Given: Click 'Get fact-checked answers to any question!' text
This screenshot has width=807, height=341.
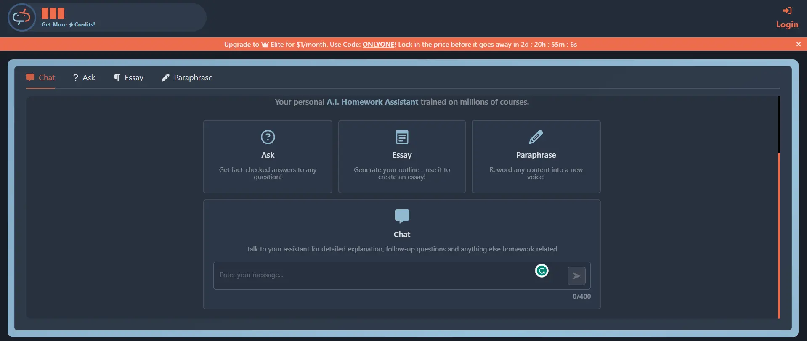Looking at the screenshot, I should click(x=268, y=173).
